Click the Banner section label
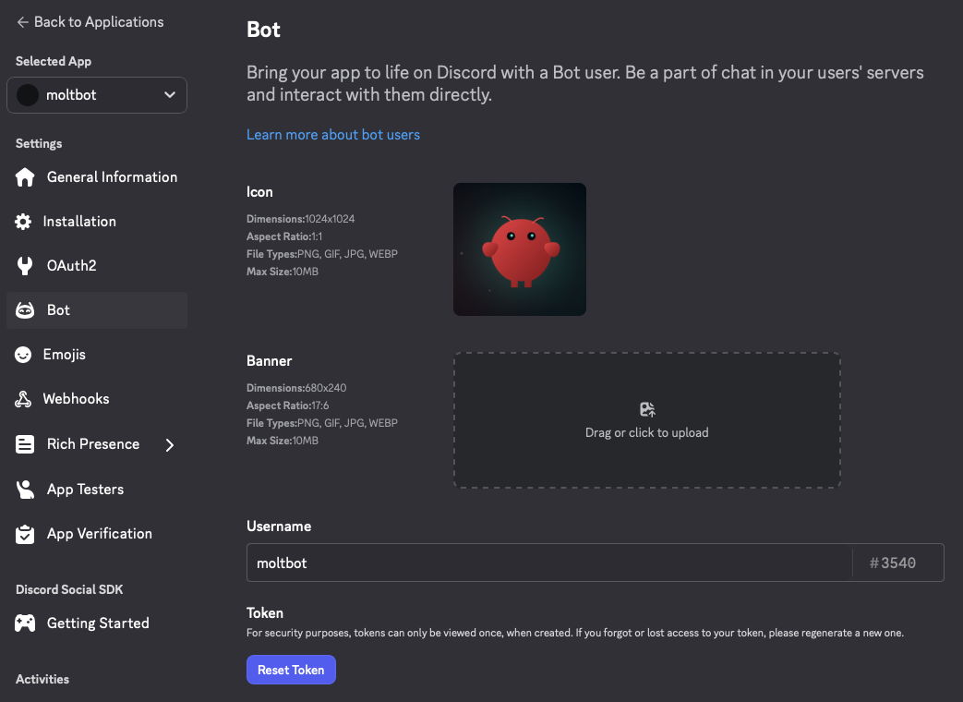 (269, 361)
